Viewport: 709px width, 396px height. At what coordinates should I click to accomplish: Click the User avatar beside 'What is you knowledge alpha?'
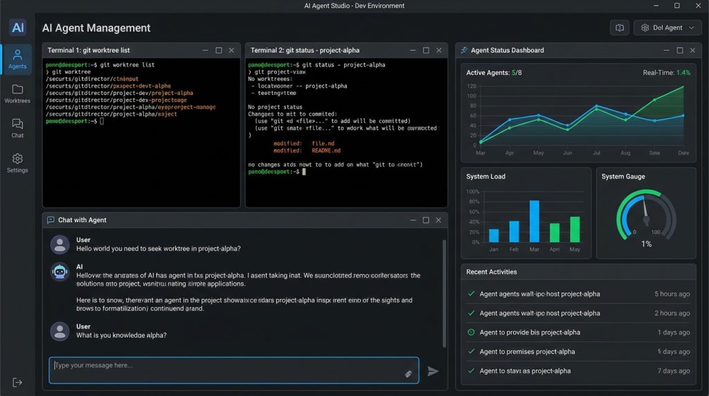(x=60, y=332)
